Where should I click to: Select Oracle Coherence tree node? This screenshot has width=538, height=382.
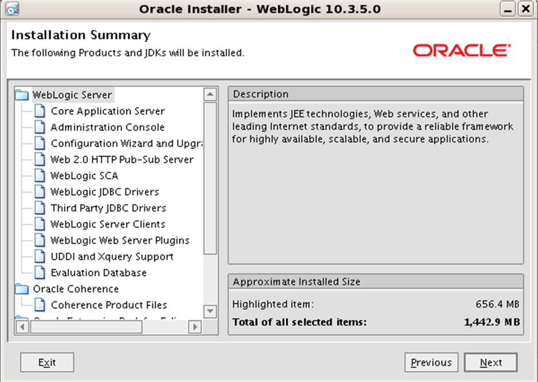point(76,289)
